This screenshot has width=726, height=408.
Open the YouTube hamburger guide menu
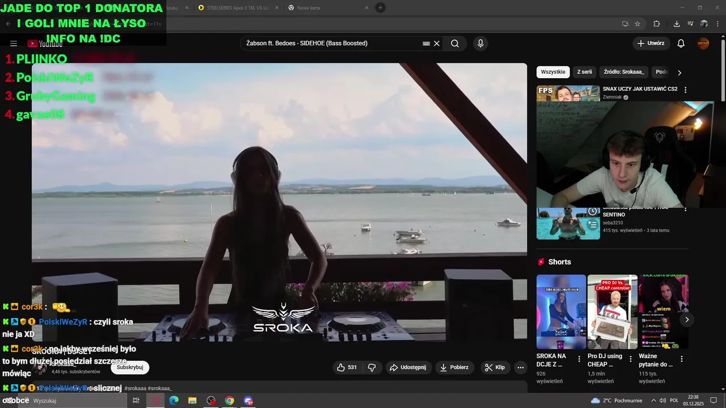pyautogui.click(x=14, y=44)
